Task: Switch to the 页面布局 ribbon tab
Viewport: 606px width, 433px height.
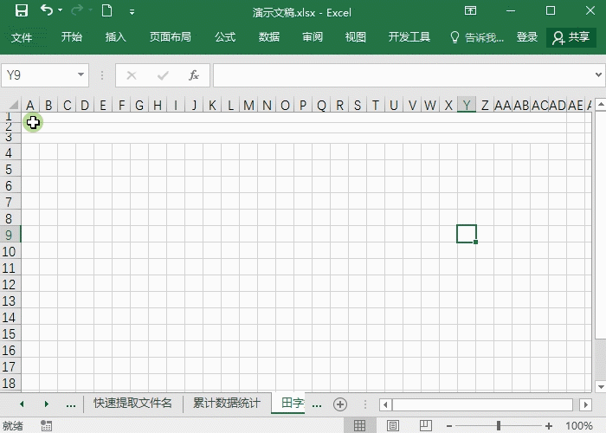Action: (171, 37)
